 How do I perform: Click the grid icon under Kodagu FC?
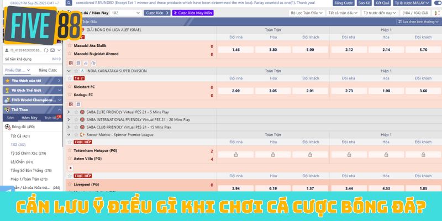[71, 104]
